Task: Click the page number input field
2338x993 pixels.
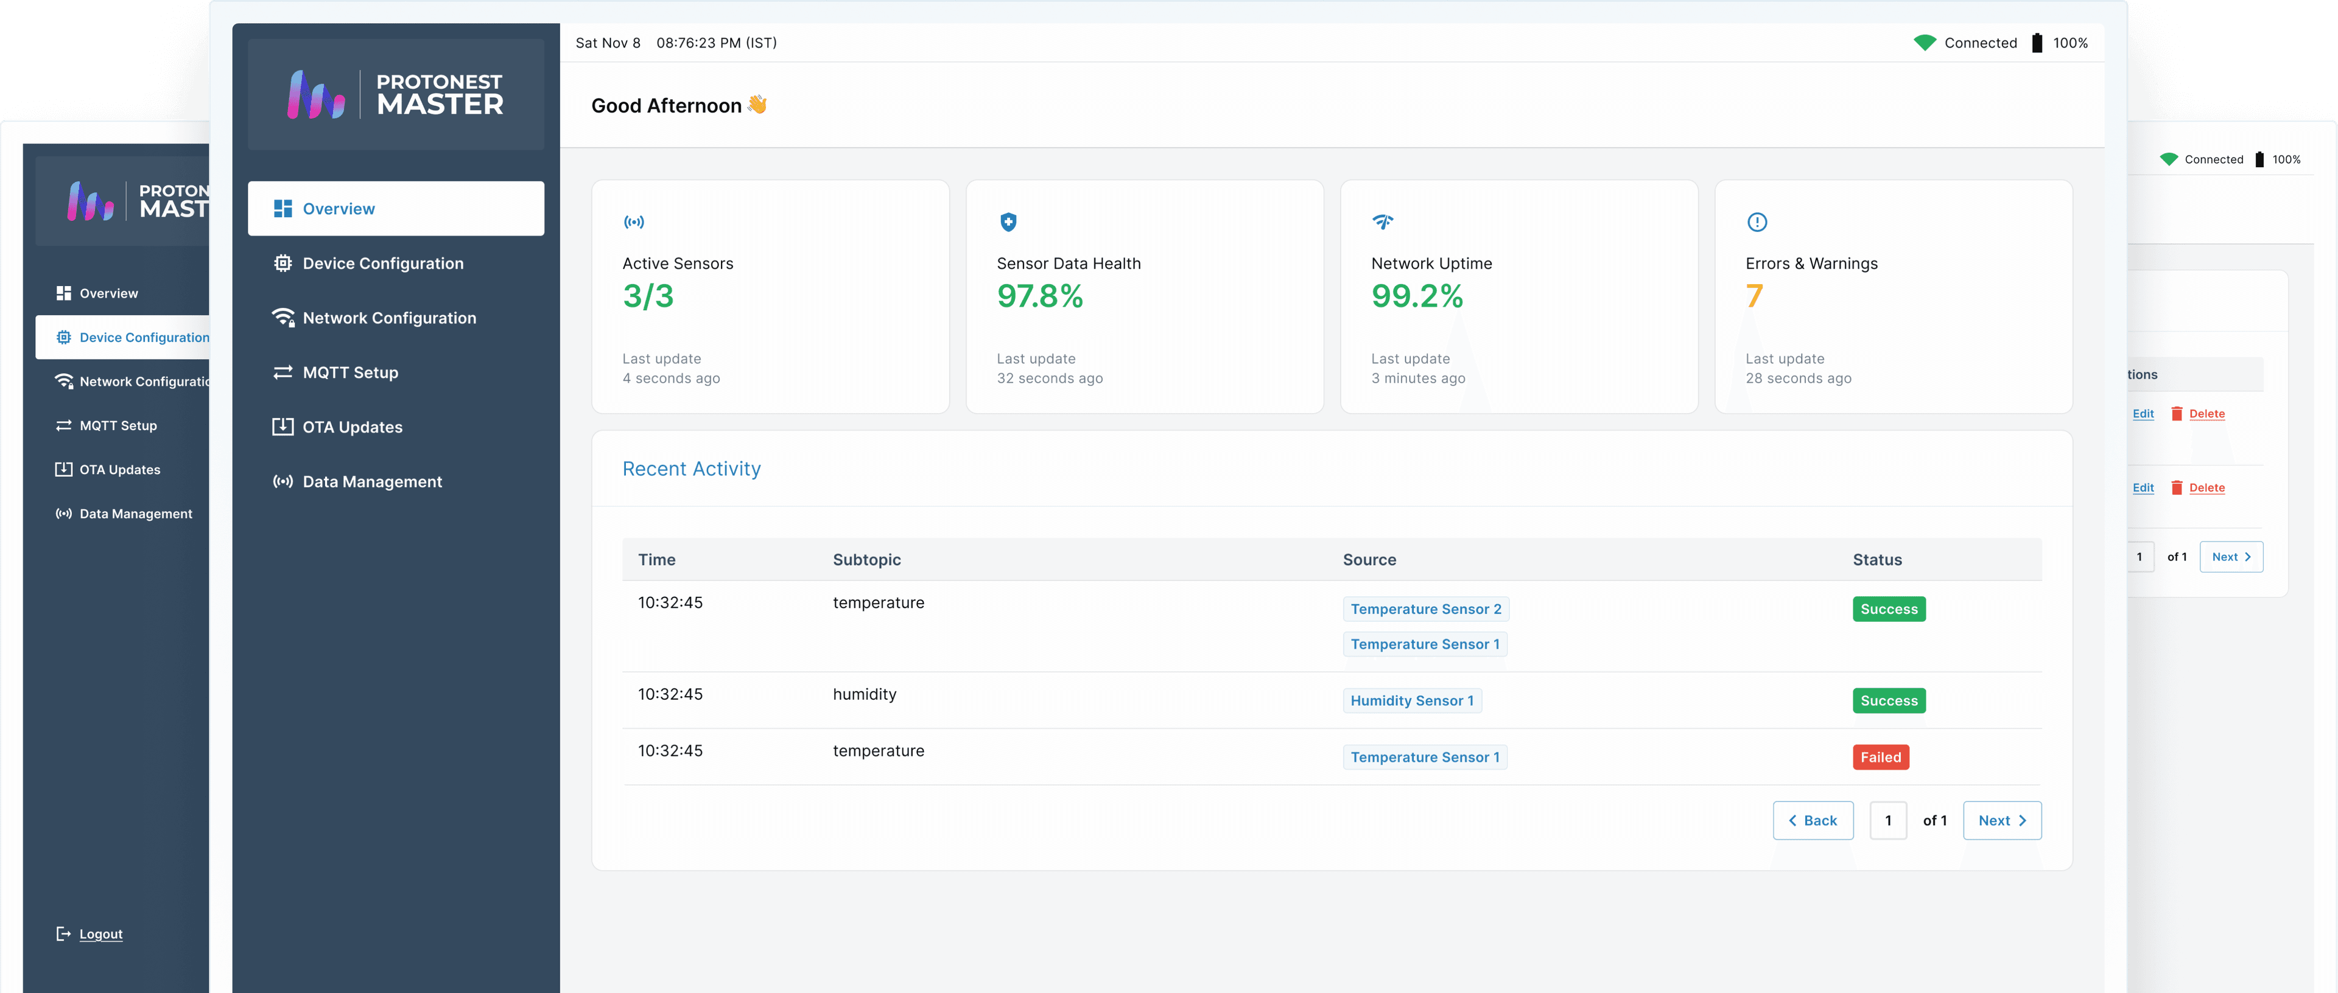Action: click(1888, 820)
